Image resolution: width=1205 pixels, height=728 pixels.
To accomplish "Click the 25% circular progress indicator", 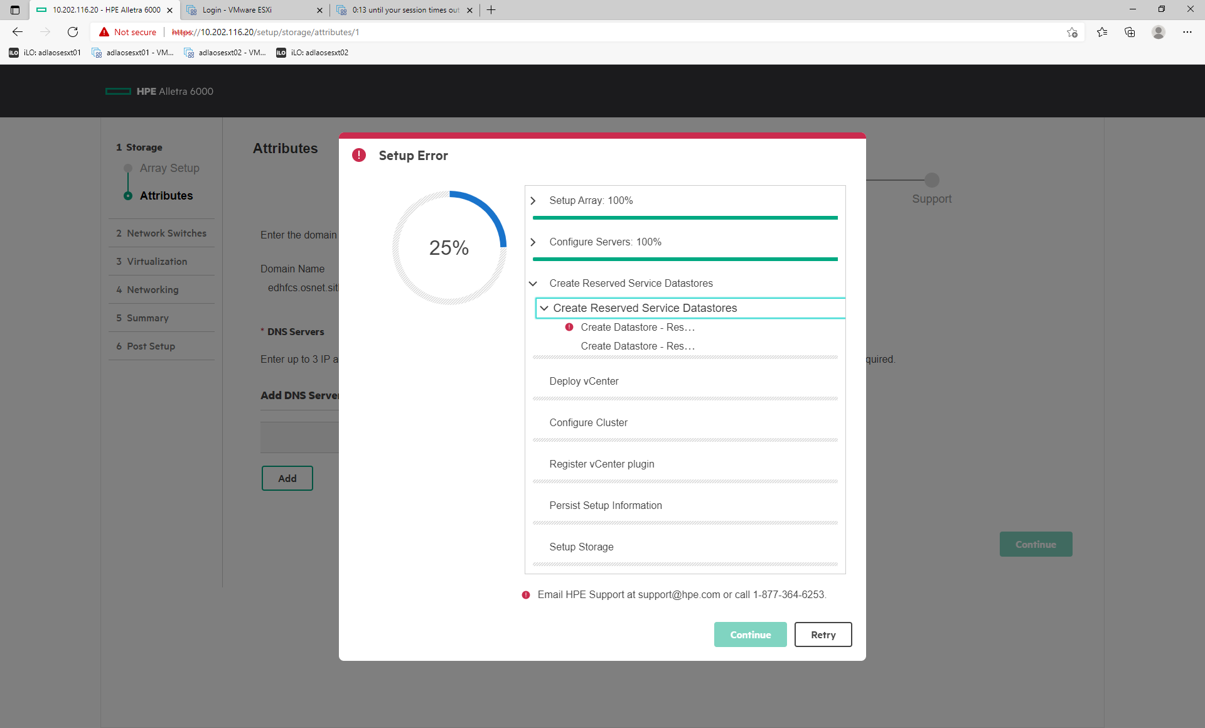I will (449, 248).
